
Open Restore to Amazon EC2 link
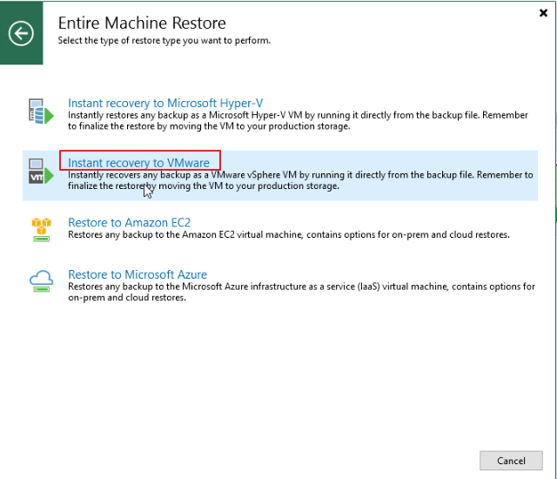click(130, 222)
